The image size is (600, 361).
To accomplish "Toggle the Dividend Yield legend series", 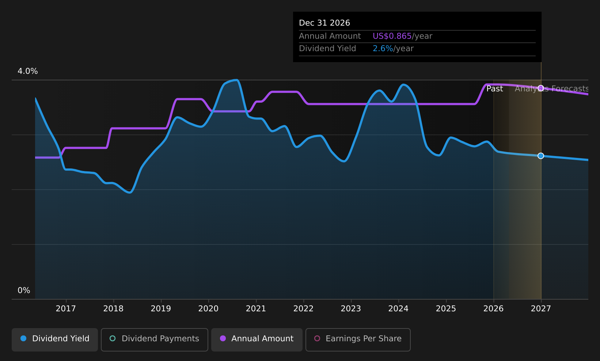I will click(x=55, y=339).
